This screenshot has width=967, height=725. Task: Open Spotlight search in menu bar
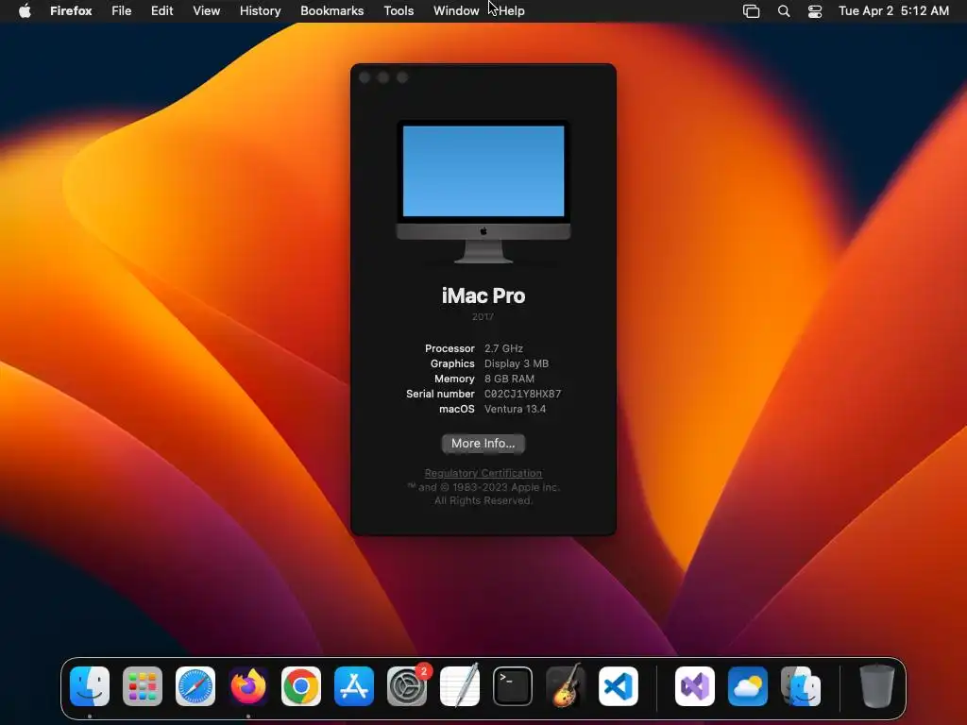click(784, 11)
